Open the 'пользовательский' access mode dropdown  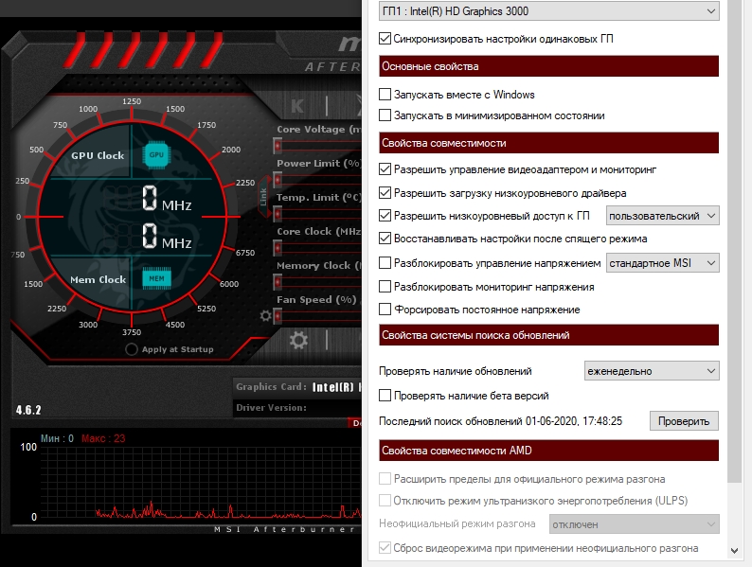coord(662,216)
